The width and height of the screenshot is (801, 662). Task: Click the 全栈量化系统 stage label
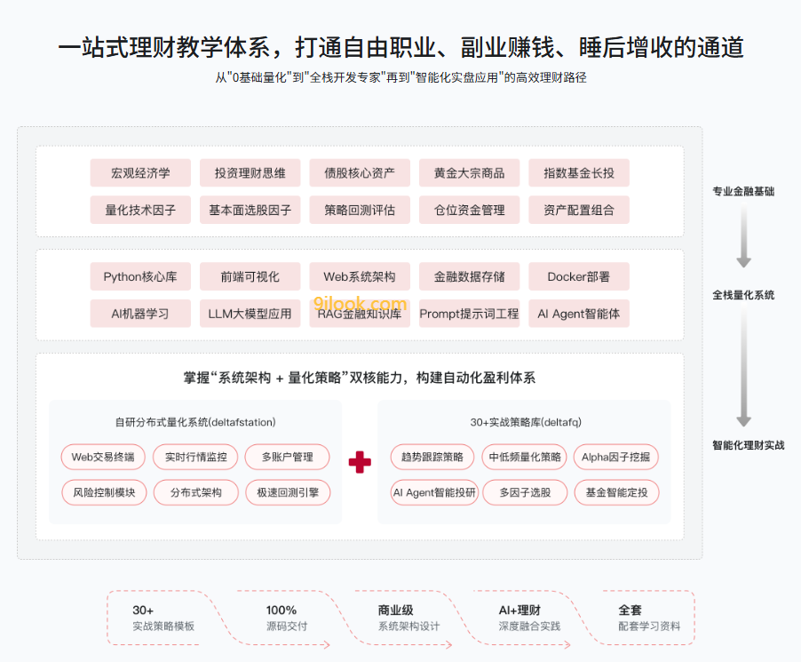click(x=743, y=295)
